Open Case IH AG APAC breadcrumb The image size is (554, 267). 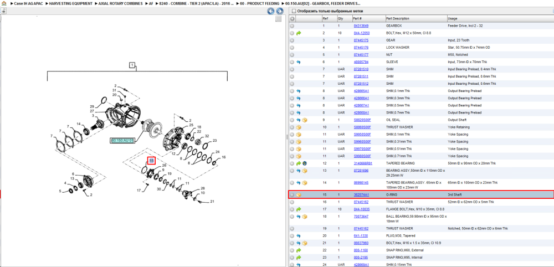pyautogui.click(x=28, y=3)
